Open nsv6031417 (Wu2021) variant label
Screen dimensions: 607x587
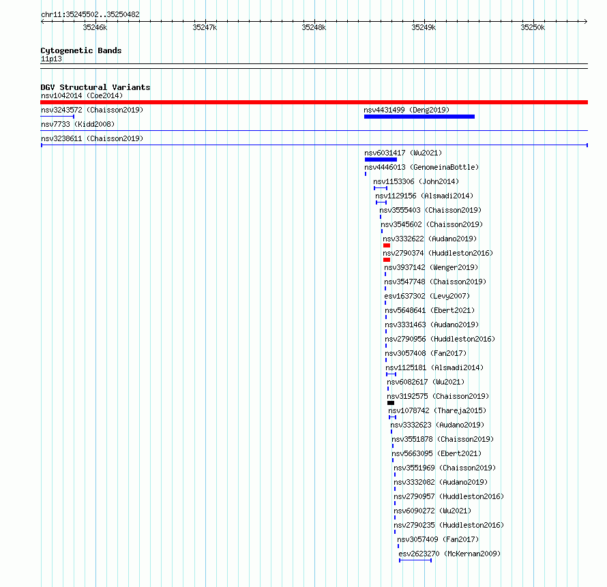coord(403,153)
